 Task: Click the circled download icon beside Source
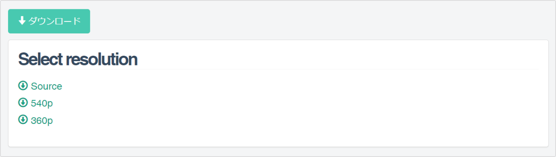23,85
